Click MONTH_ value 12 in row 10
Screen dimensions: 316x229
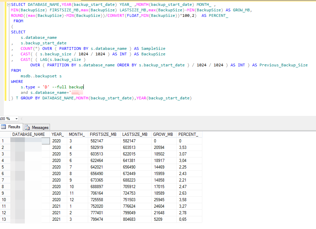point(78,200)
